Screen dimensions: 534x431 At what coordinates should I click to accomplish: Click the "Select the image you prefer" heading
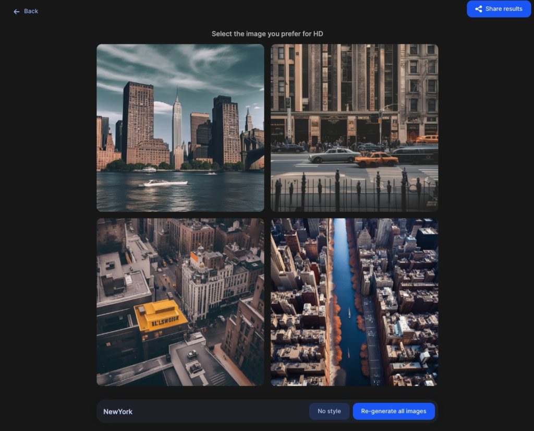267,34
